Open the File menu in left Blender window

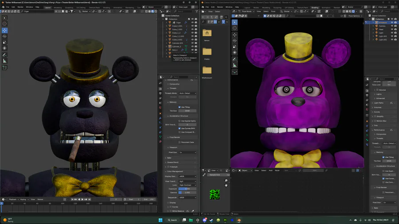pos(8,7)
